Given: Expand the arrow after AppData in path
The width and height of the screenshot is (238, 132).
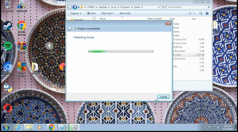Looking at the screenshot, I should click(x=109, y=7).
